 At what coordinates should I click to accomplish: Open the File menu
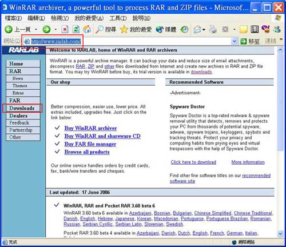13,18
